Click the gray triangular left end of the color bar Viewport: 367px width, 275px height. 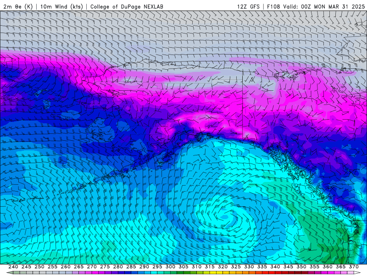(x=10, y=272)
